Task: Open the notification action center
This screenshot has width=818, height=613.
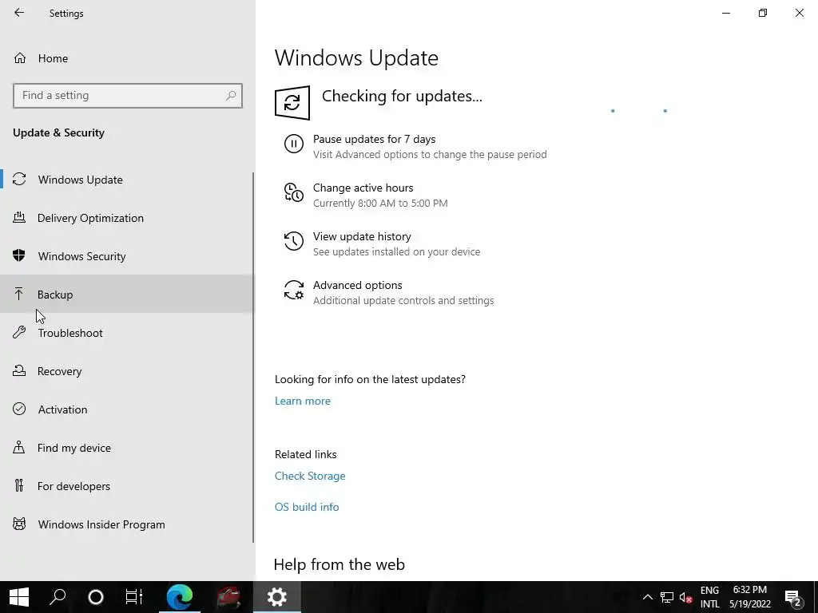Action: click(x=793, y=597)
